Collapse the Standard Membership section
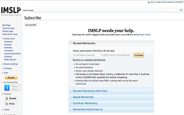The width and height of the screenshot is (184, 115). tap(111, 43)
